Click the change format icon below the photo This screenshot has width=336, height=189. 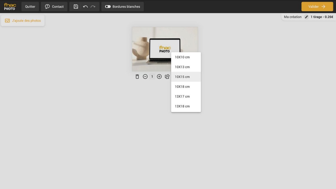tap(167, 76)
